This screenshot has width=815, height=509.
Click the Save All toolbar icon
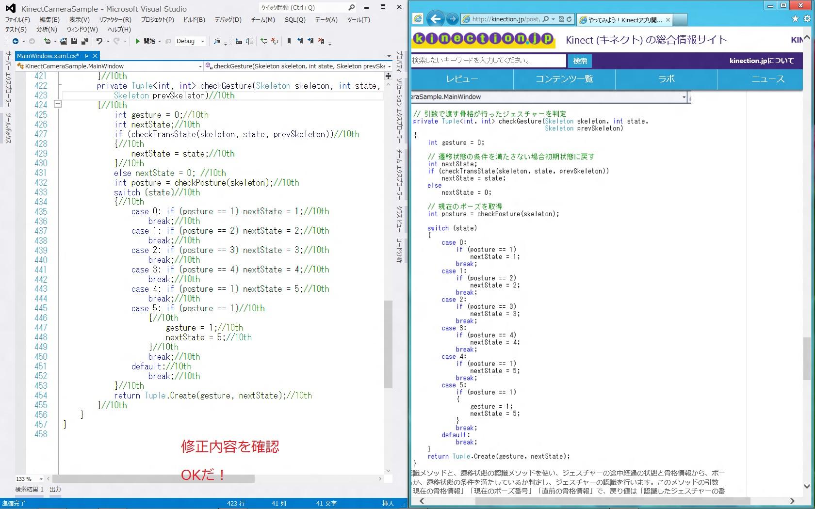pos(85,41)
